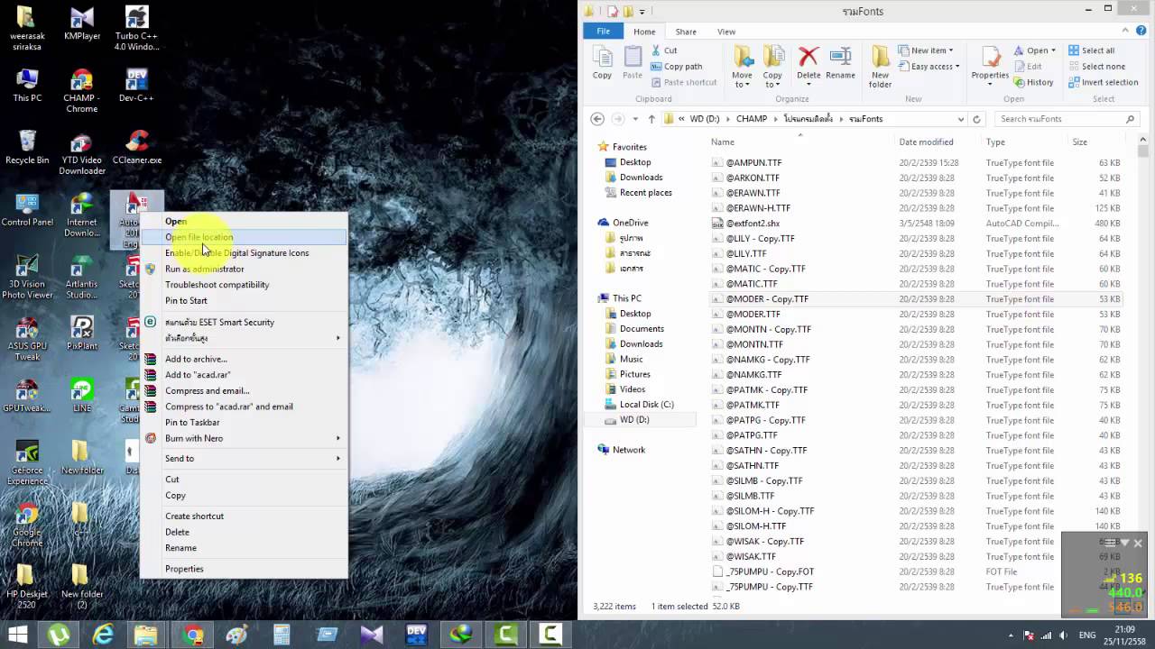The image size is (1155, 649).
Task: Collapse the ribbon with chevron
Action: [x=1124, y=32]
